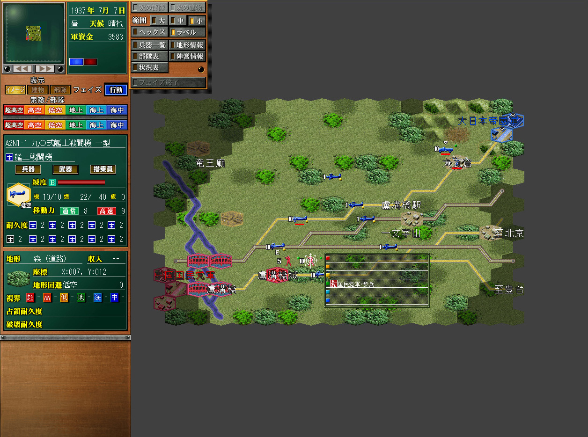This screenshot has width=588, height=437.
Task: Select 国民党軍・歩兵 row in unit popup
Action: tap(377, 284)
